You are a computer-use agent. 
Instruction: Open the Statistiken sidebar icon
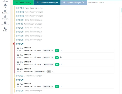coord(5,11)
